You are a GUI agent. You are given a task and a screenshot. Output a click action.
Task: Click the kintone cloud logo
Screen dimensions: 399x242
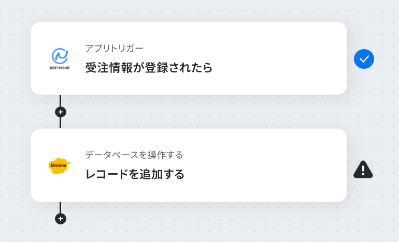pos(60,166)
